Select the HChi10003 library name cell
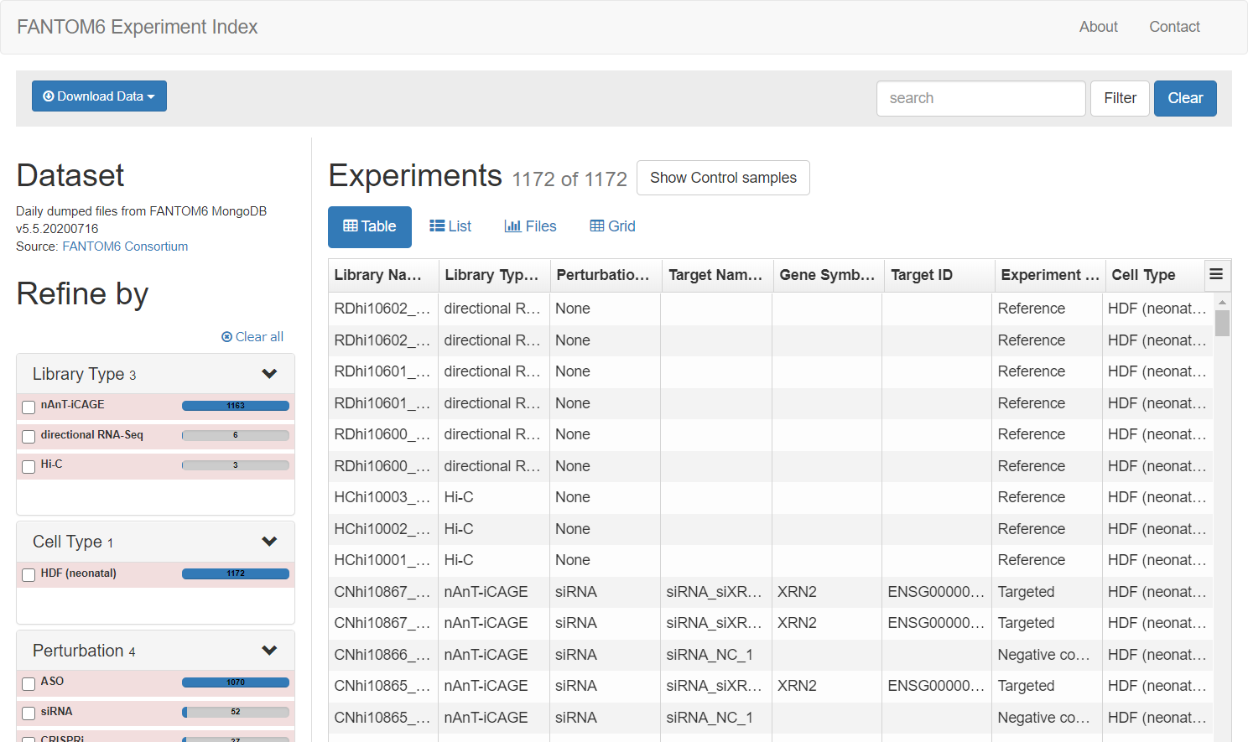Viewport: 1248px width, 742px height. (x=383, y=497)
